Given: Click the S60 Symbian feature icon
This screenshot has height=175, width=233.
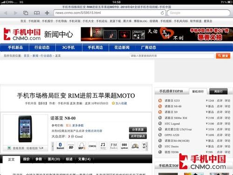Looking at the screenshot, I should coord(124,146).
